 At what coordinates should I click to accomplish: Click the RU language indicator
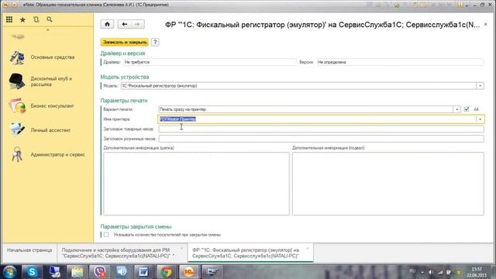pyautogui.click(x=412, y=271)
